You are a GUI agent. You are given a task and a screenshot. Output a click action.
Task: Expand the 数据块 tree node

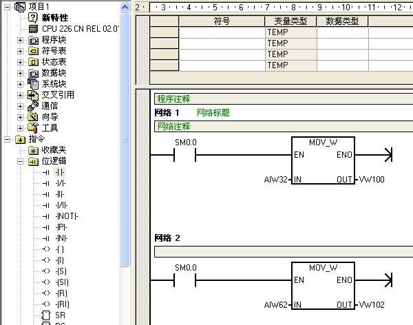(20, 73)
